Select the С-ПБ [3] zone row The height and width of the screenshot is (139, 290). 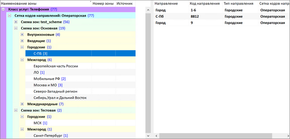coord(81,53)
